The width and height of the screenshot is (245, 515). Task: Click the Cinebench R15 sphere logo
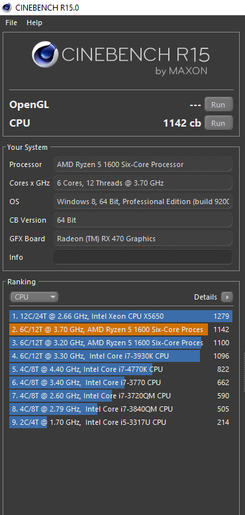(45, 54)
